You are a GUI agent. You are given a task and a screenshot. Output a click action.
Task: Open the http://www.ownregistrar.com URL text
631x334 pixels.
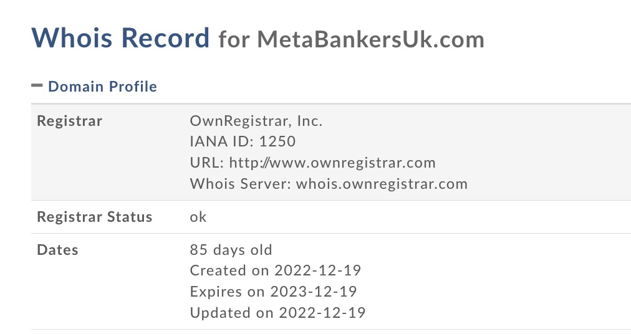332,163
